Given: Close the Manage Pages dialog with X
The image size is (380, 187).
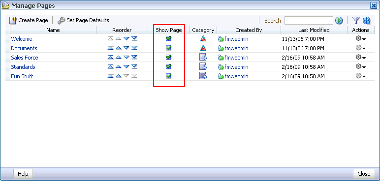Looking at the screenshot, I should [374, 5].
